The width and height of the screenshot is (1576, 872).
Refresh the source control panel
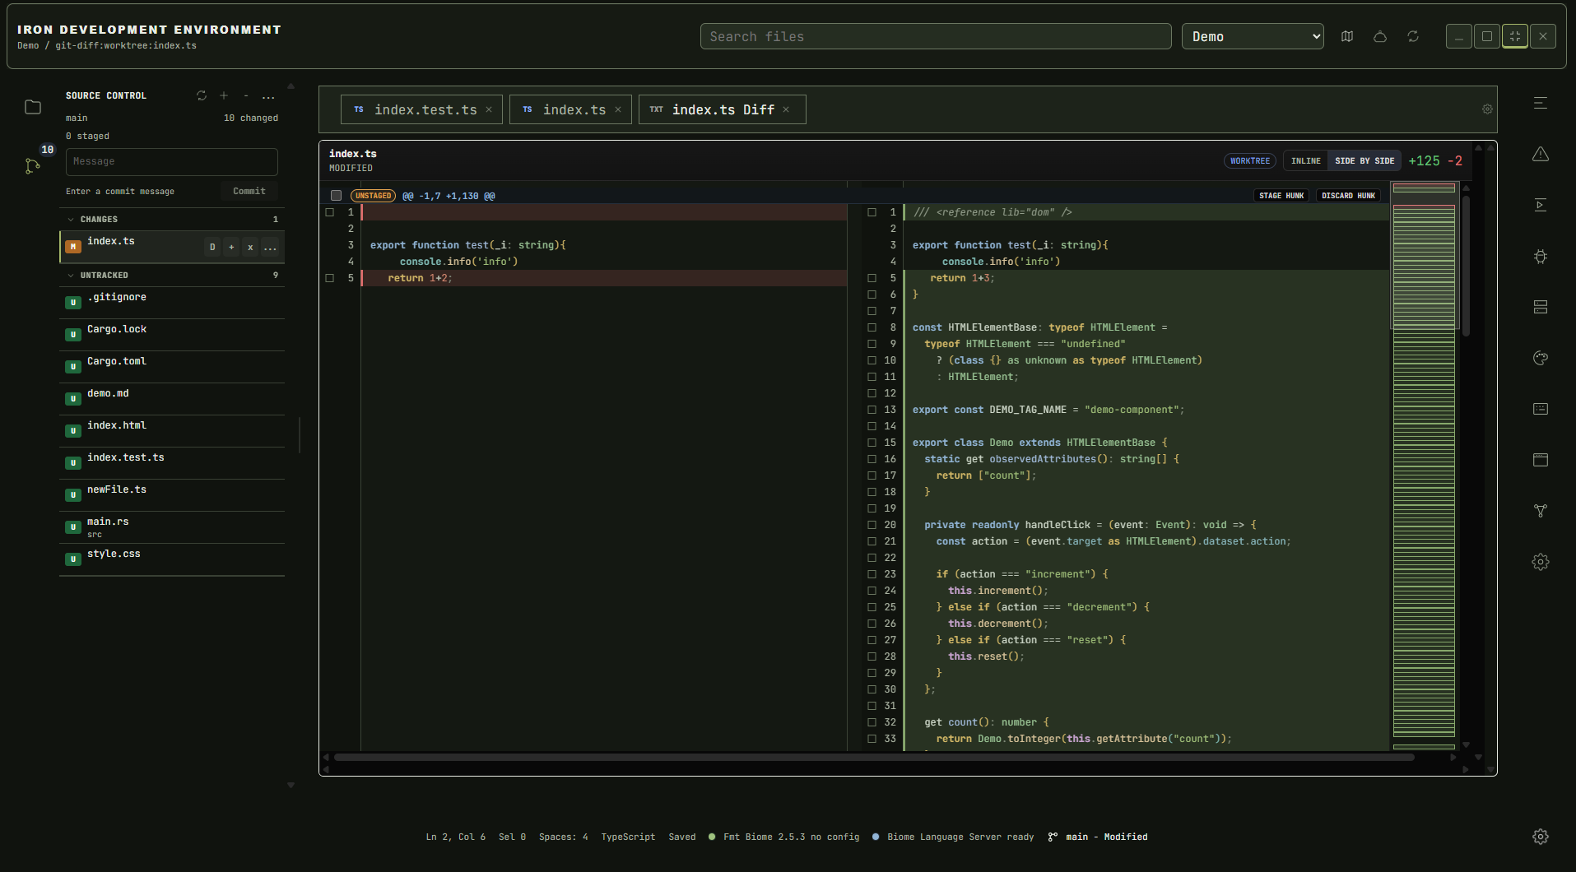tap(202, 95)
